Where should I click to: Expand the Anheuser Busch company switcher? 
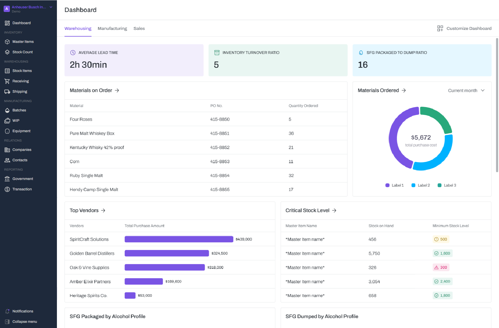51,7
